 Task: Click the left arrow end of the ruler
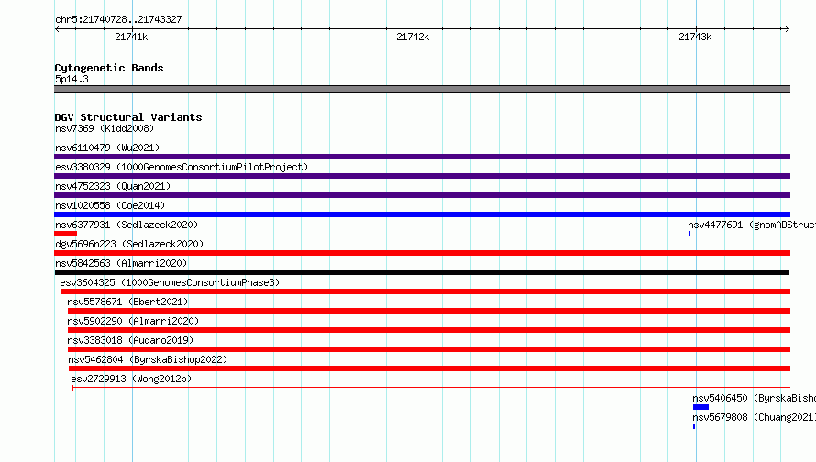click(57, 28)
